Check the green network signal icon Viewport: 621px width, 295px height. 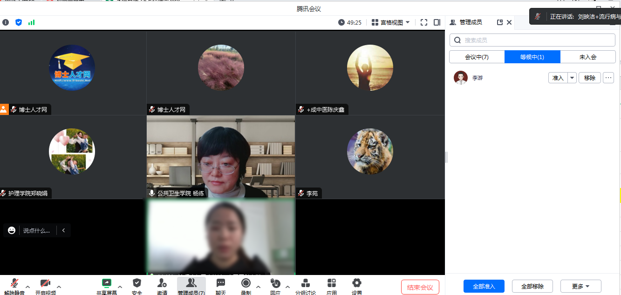32,22
